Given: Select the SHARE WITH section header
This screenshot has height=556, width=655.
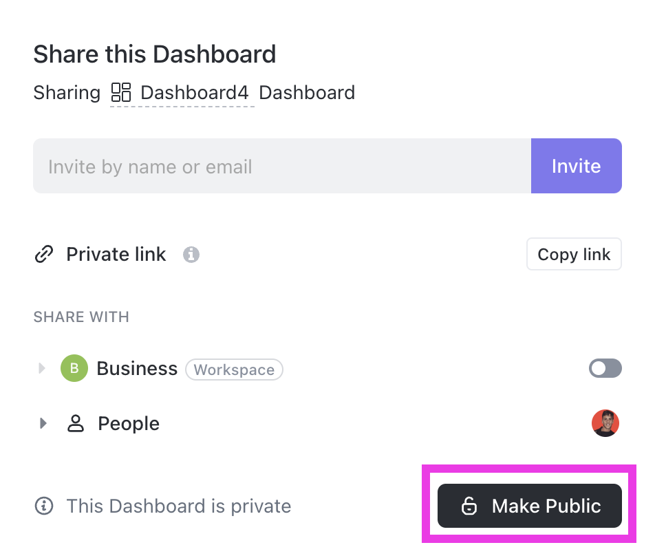Looking at the screenshot, I should click(80, 317).
